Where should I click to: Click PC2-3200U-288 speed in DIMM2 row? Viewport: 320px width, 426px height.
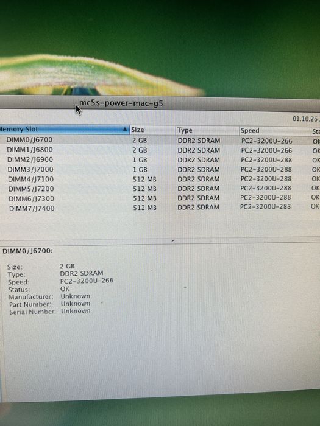(266, 160)
